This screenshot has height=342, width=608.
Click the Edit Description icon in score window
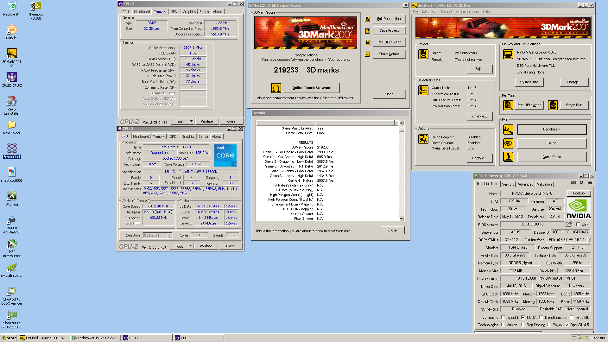click(367, 19)
